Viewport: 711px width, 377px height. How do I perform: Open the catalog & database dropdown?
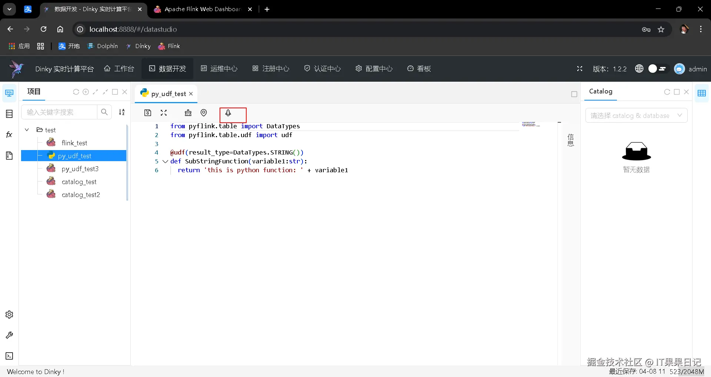636,116
